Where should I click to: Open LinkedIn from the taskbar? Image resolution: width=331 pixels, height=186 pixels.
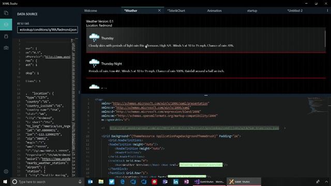click(176, 181)
